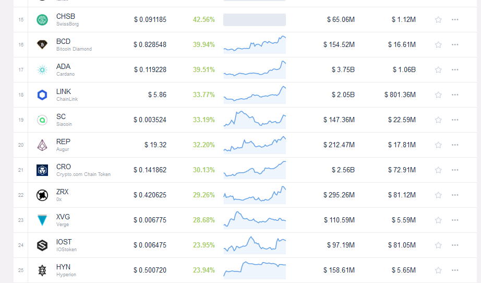Select the CHSB price $ 0.091185

[150, 20]
